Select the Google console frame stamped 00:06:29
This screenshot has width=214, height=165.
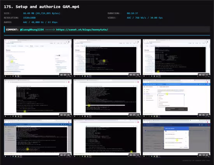point(177,98)
